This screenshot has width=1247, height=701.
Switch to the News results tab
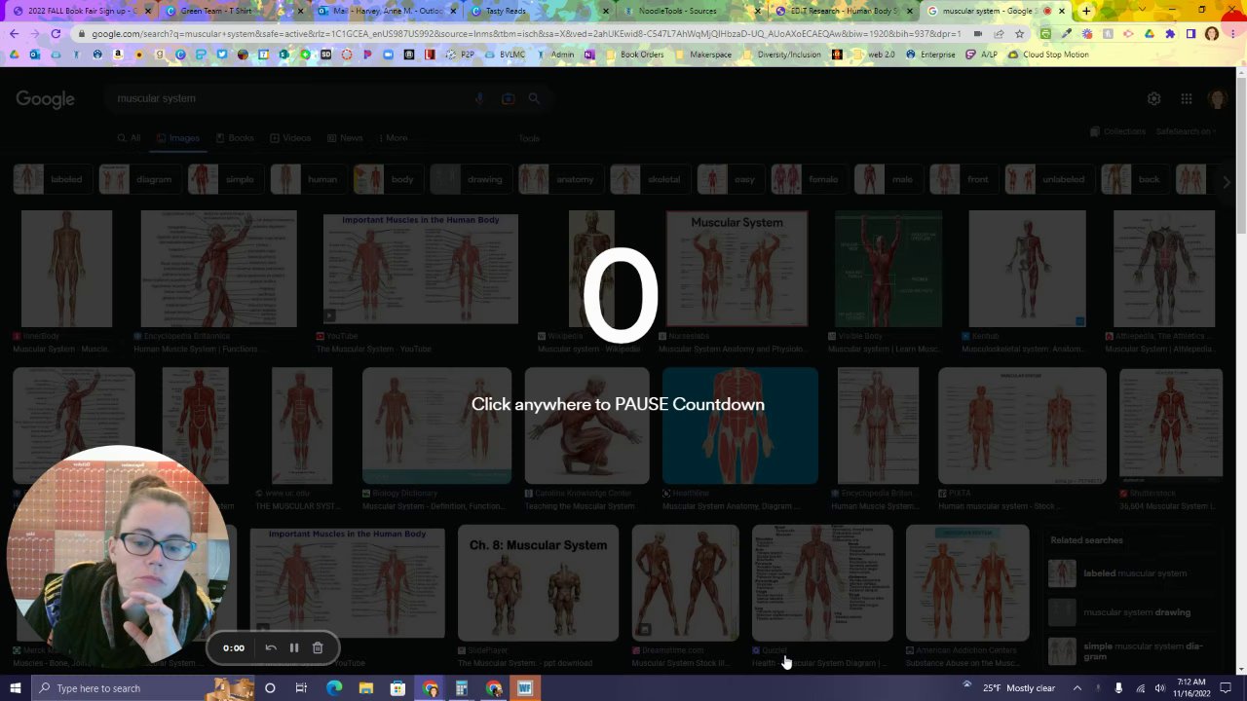tap(345, 138)
